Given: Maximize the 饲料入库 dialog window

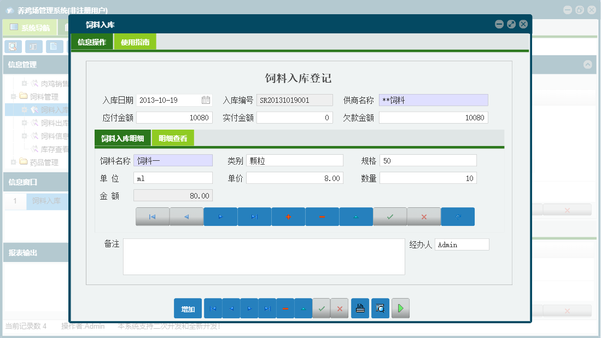Looking at the screenshot, I should (x=511, y=24).
